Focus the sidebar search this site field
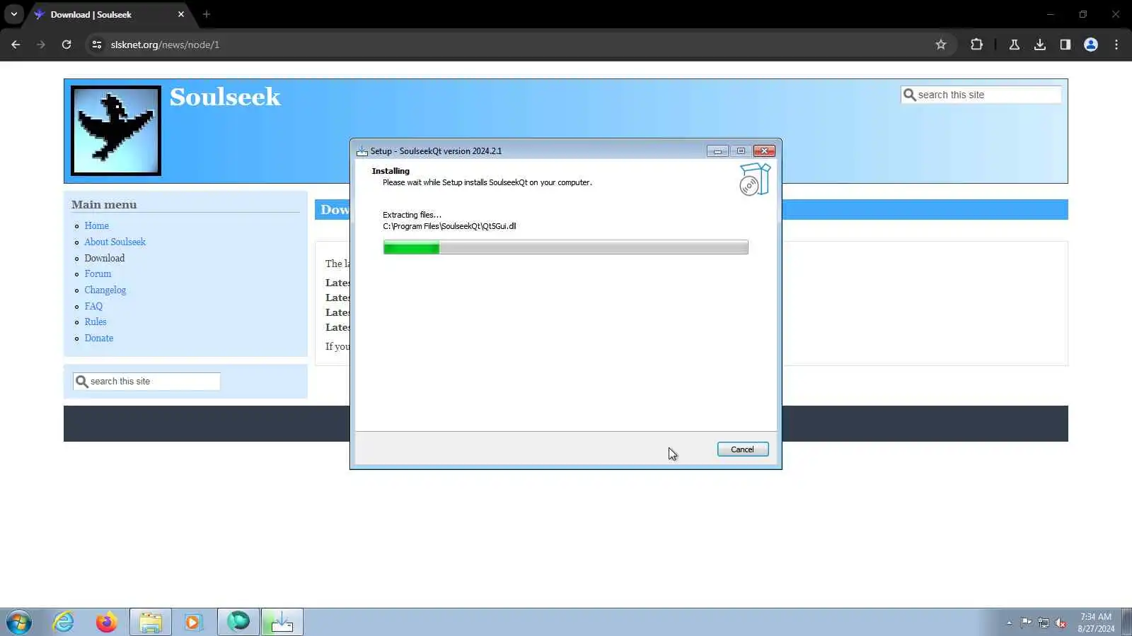1132x636 pixels. (x=146, y=382)
